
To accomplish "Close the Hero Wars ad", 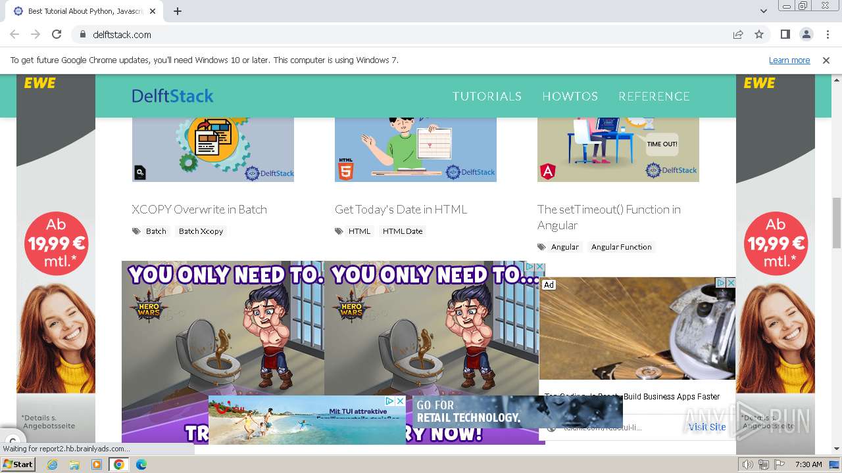I will [541, 267].
